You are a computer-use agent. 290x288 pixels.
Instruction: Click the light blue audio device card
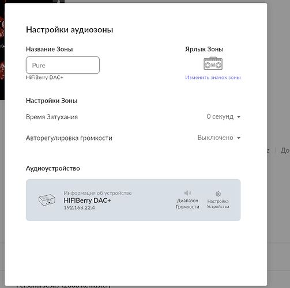tap(133, 200)
